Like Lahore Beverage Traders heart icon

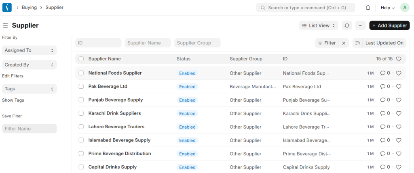[x=399, y=127]
